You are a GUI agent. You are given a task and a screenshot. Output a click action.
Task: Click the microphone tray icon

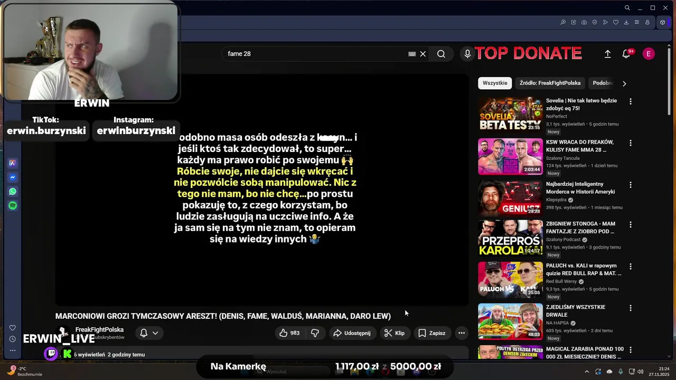click(x=621, y=372)
